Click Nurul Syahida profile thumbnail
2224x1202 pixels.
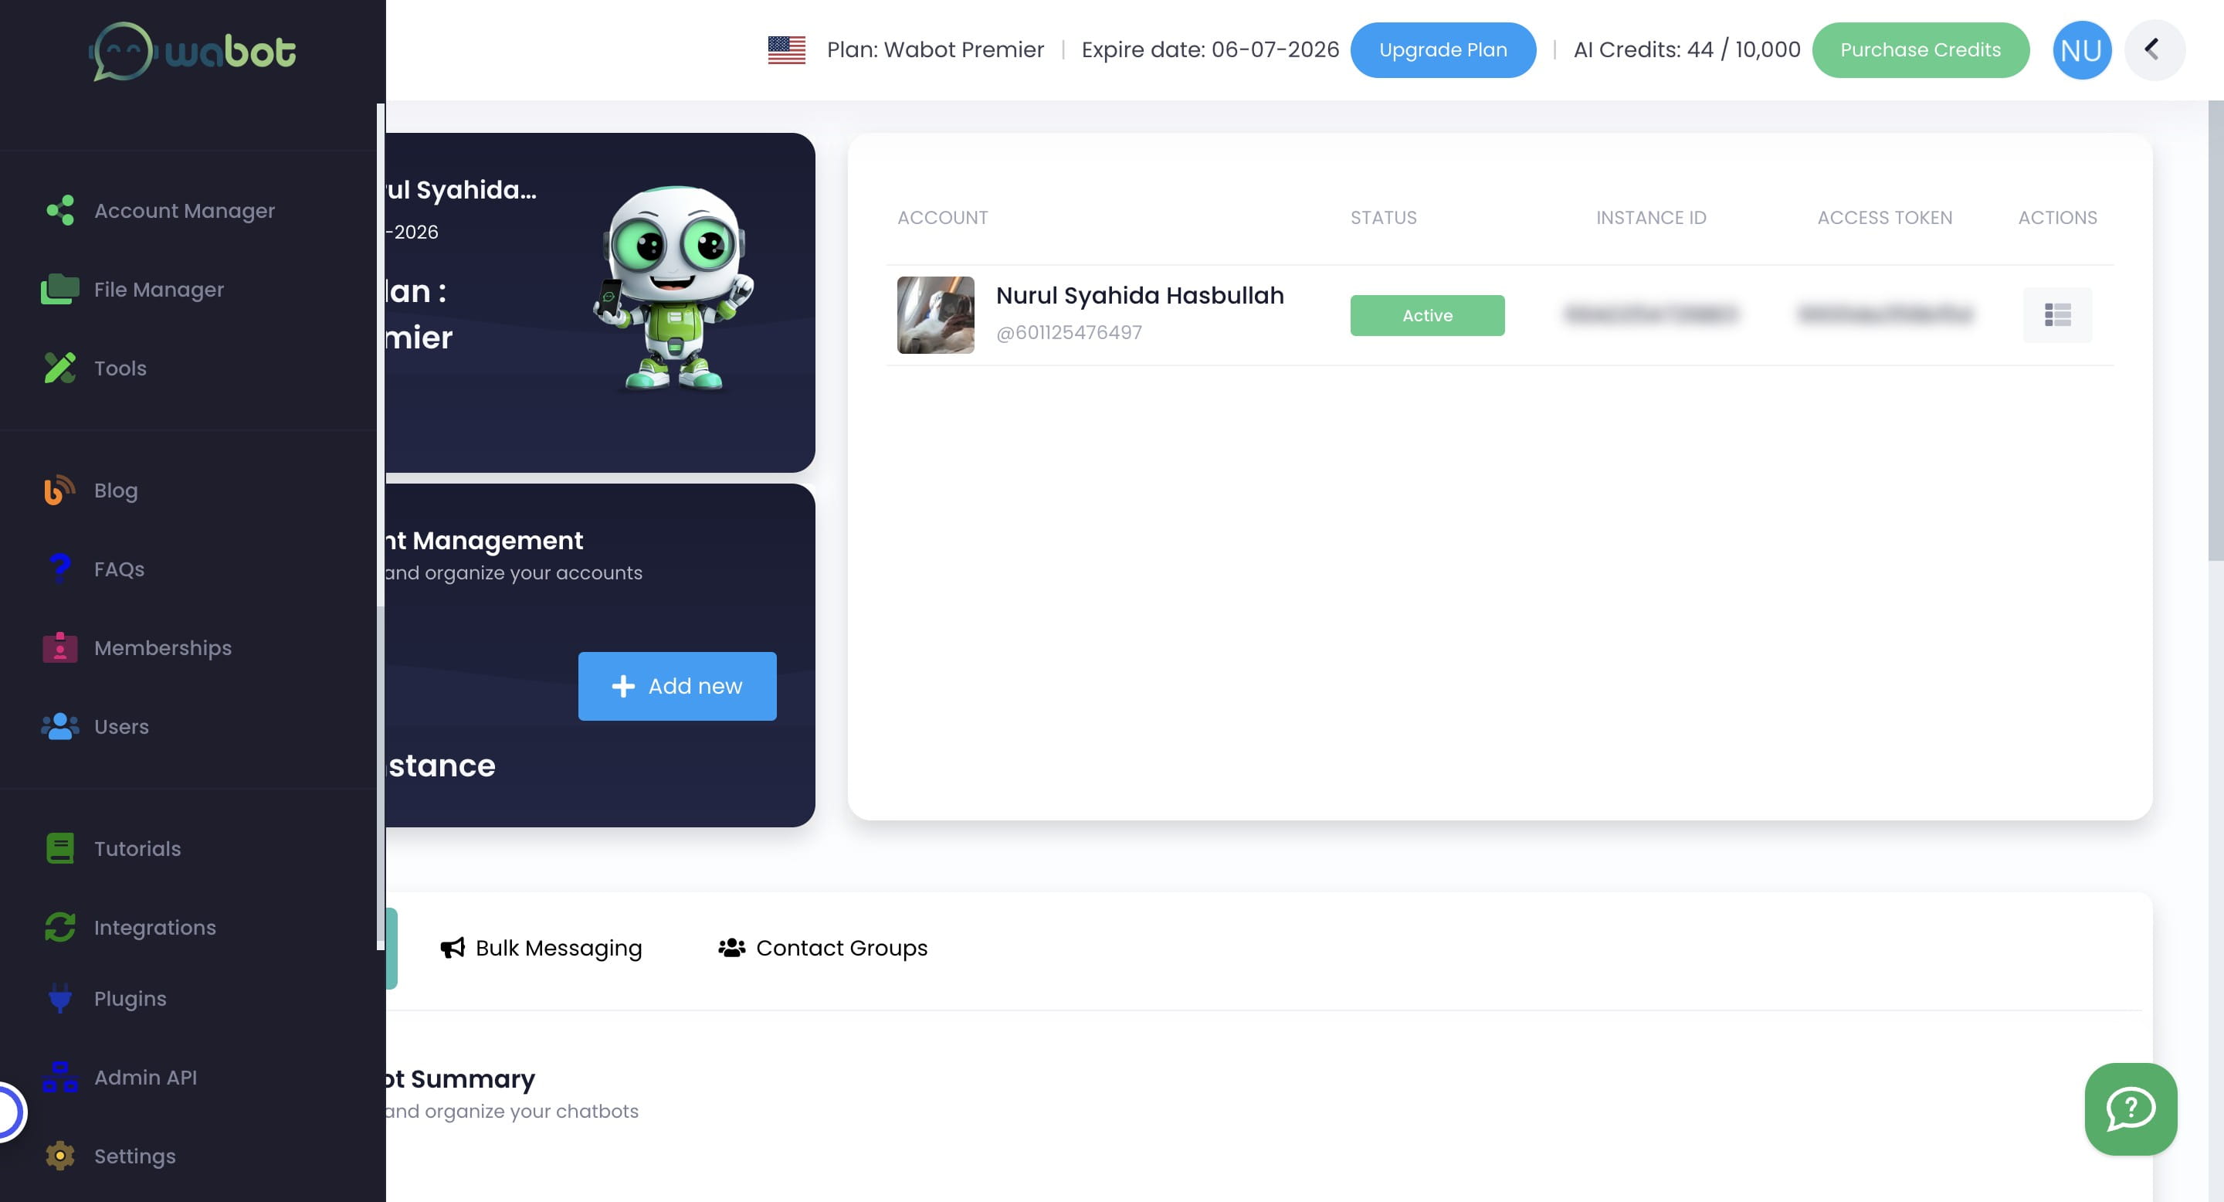coord(935,315)
